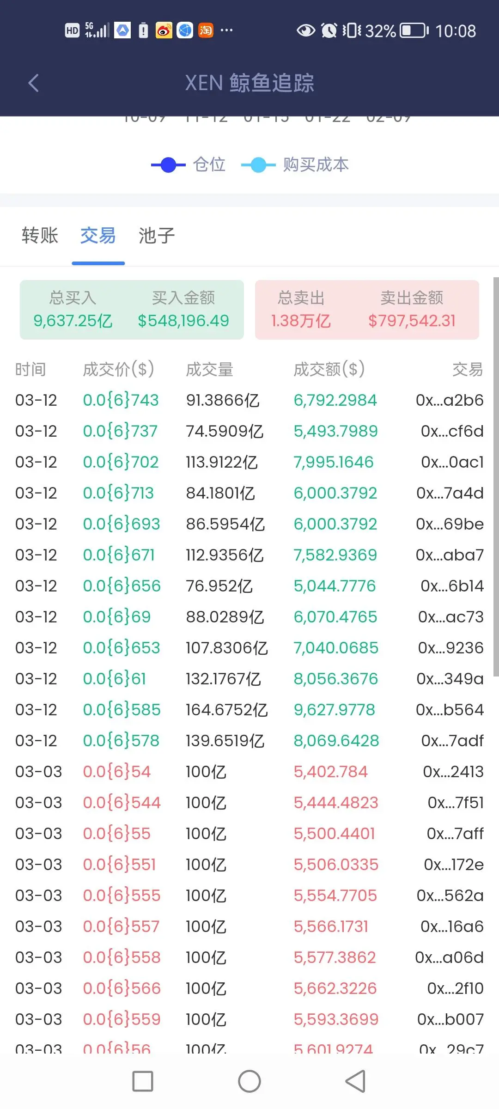
Task: Click the 总买入 green summary card
Action: pos(132,310)
